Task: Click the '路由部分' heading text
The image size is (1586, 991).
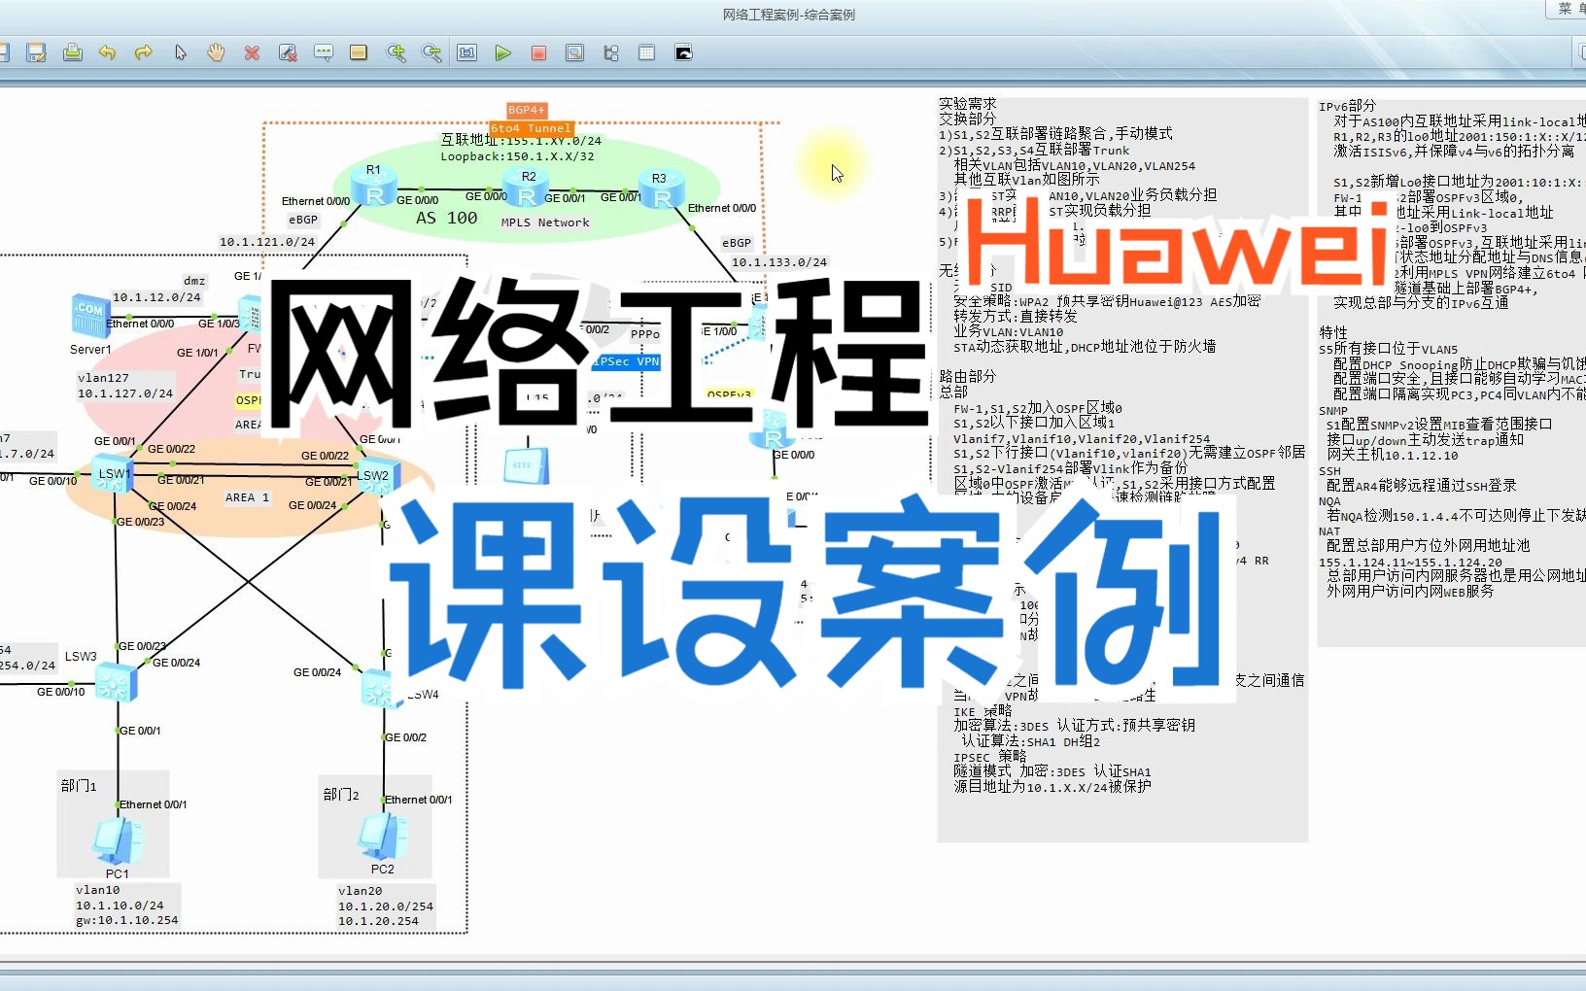Action: 968,376
